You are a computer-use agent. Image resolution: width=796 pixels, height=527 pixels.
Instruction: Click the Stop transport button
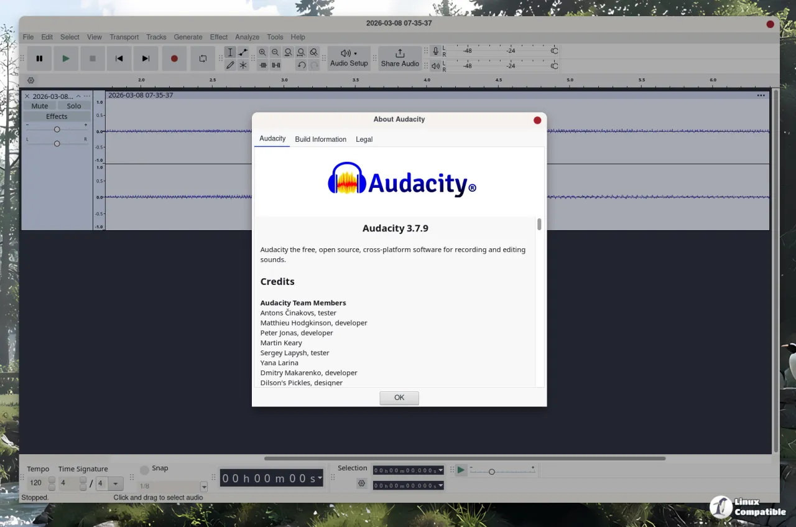click(x=93, y=58)
